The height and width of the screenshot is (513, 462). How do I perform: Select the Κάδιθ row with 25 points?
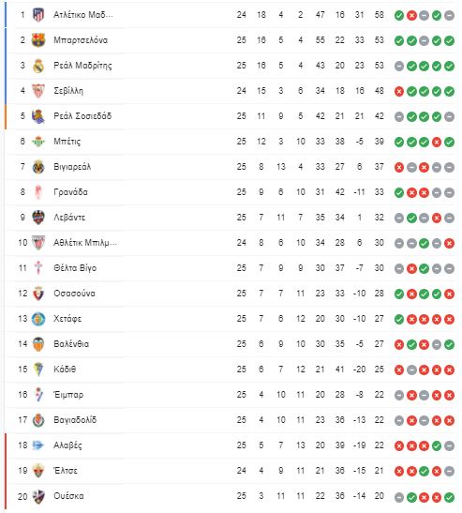pos(231,370)
